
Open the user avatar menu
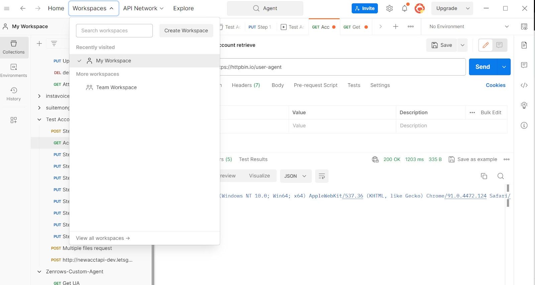coord(420,8)
